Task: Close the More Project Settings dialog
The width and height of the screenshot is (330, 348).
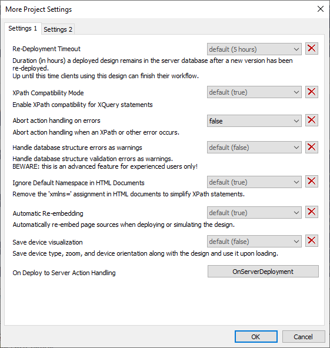Action: [321, 9]
